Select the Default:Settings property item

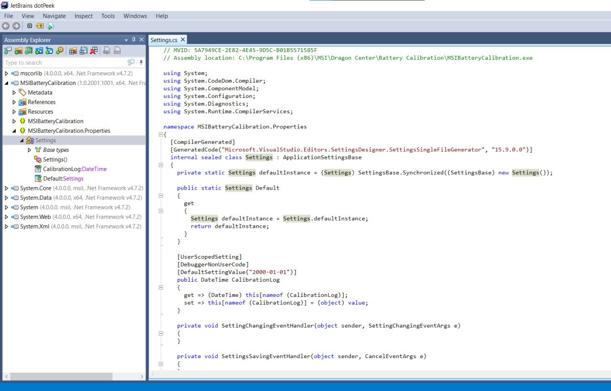tap(59, 179)
